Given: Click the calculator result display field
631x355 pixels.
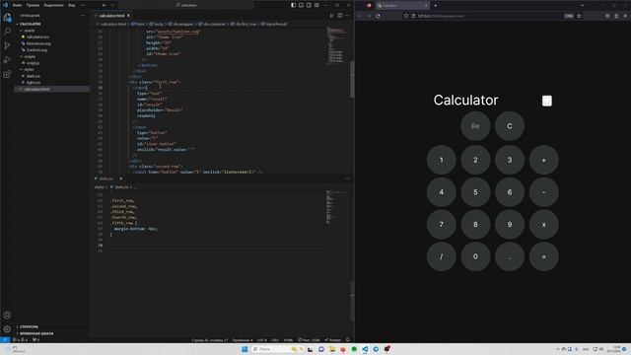Looking at the screenshot, I should coord(475,126).
